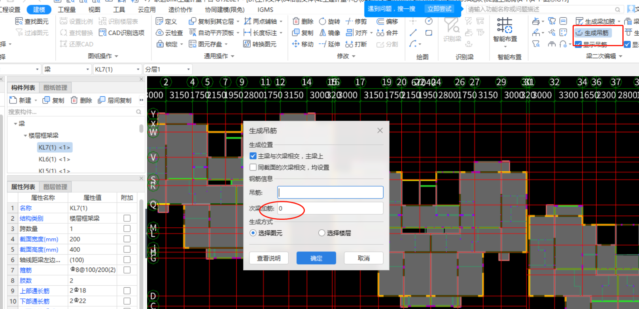Tick the 附加 checkbox for 截面宽度 row
The height and width of the screenshot is (309, 639).
click(x=127, y=239)
